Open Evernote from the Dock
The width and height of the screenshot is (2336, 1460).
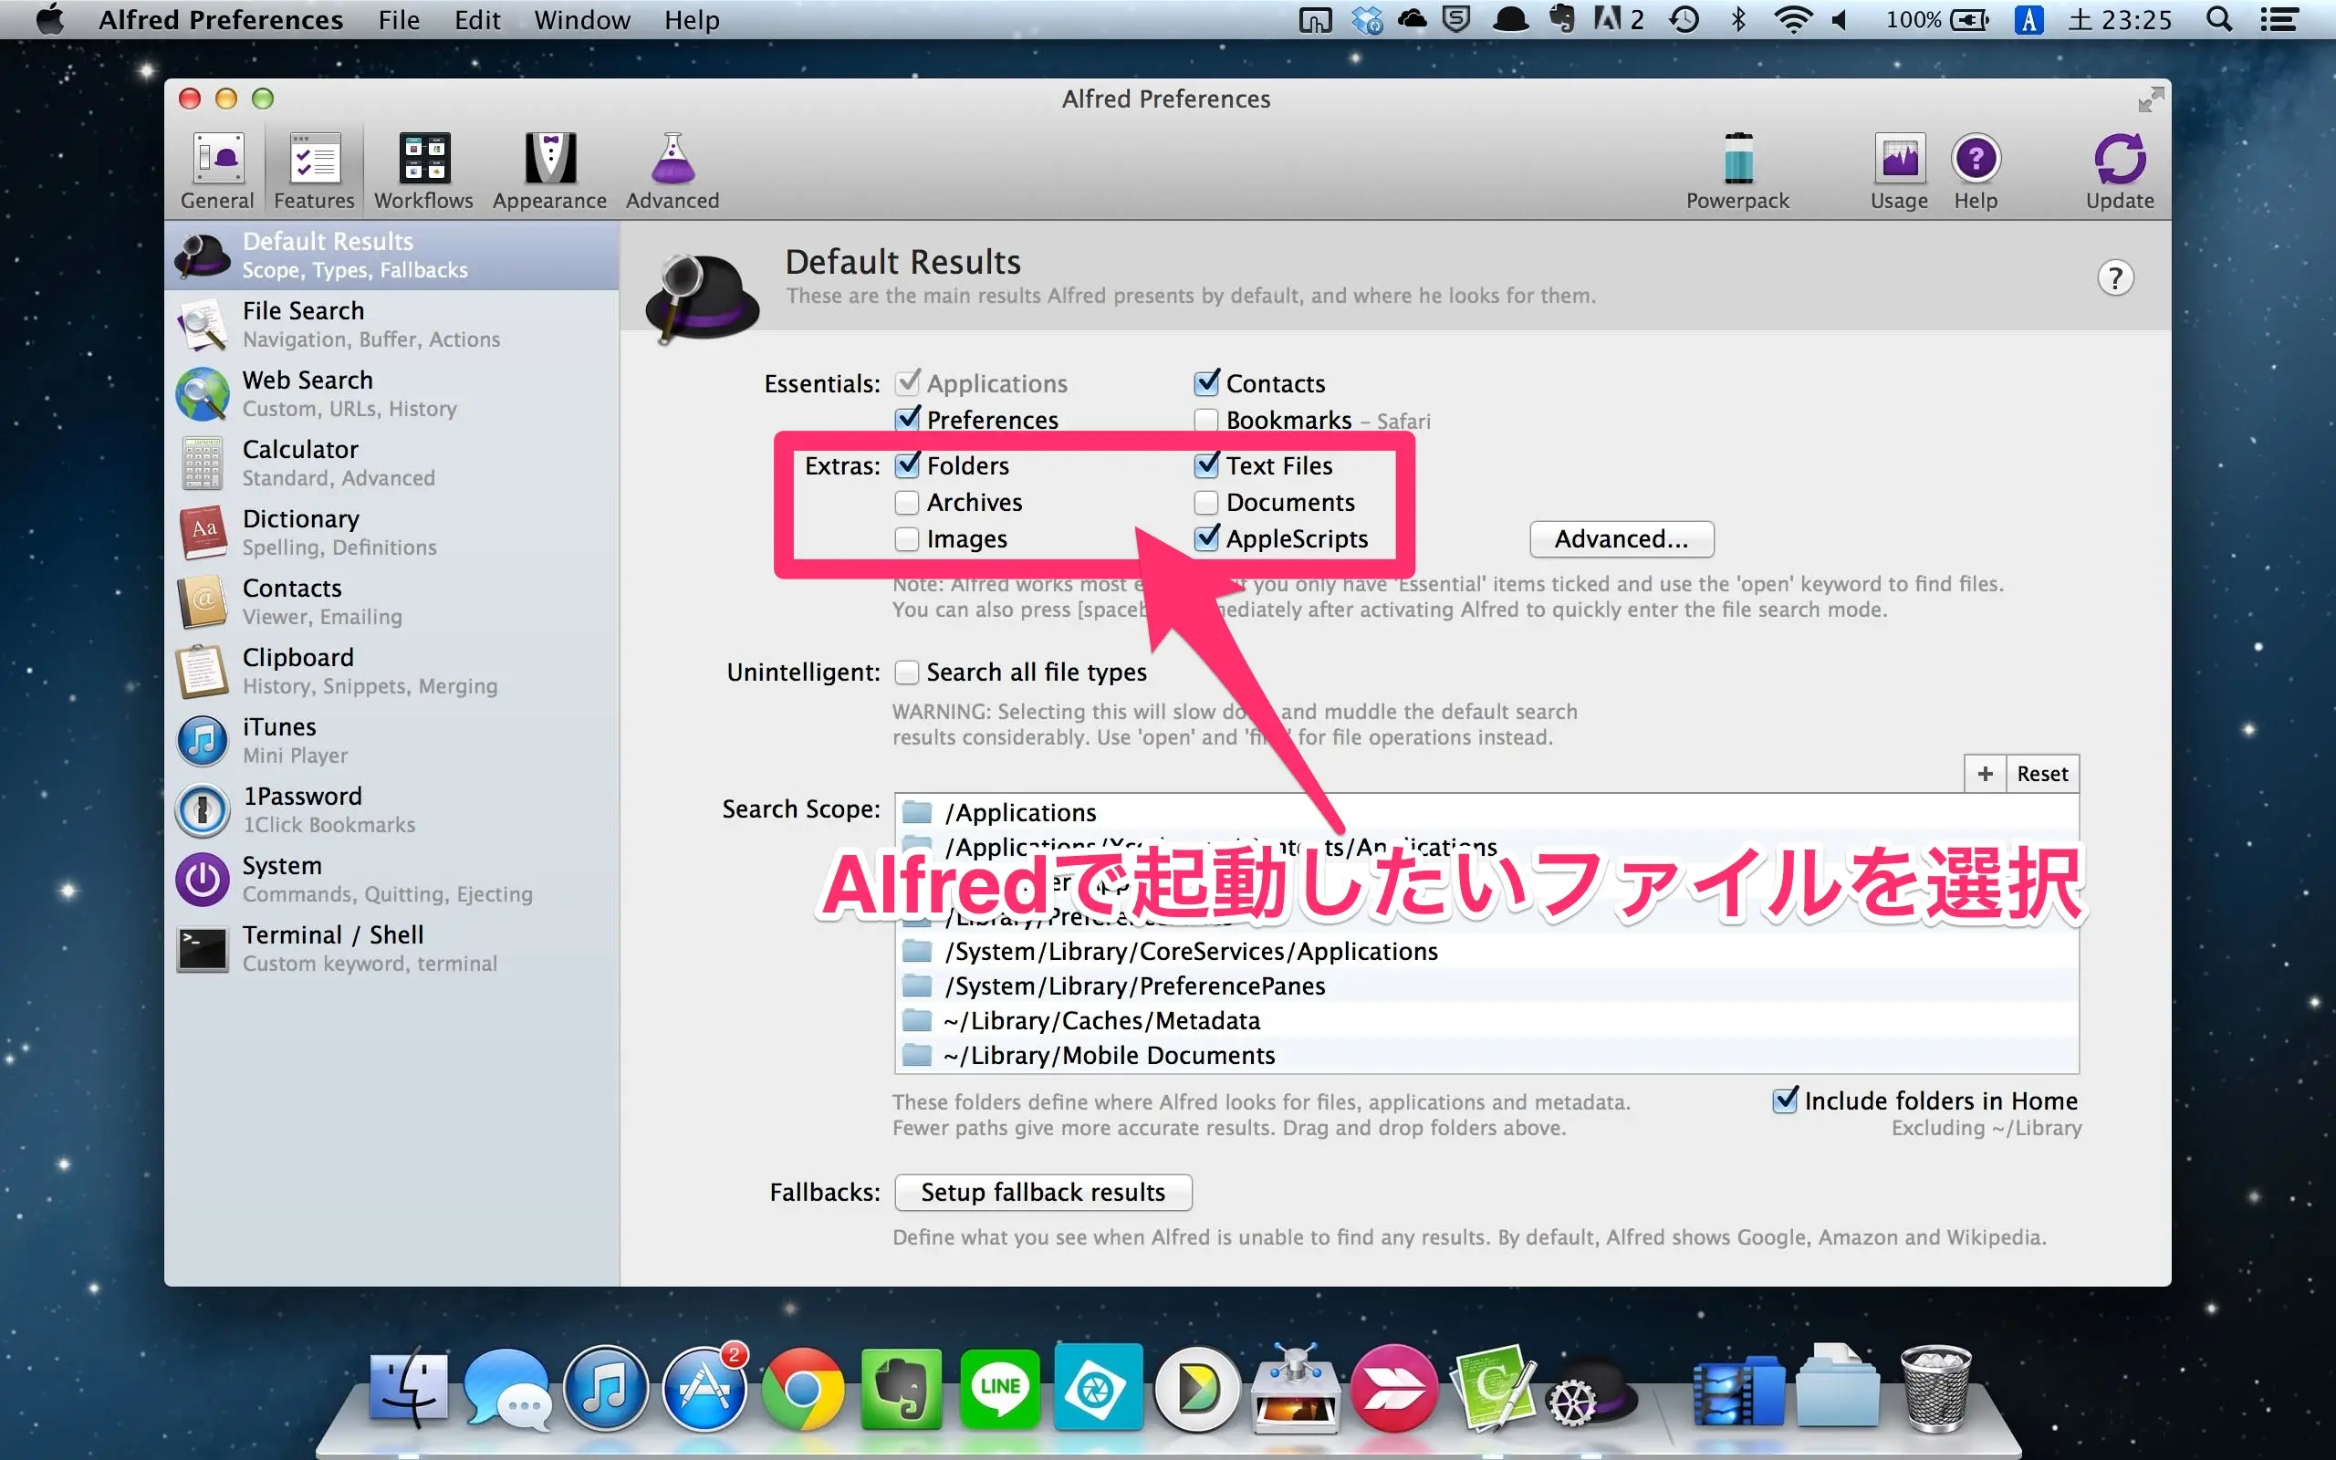(902, 1389)
